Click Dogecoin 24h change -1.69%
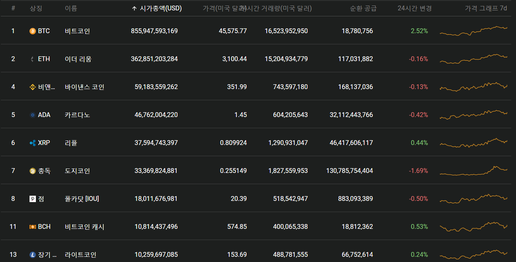 pyautogui.click(x=418, y=171)
